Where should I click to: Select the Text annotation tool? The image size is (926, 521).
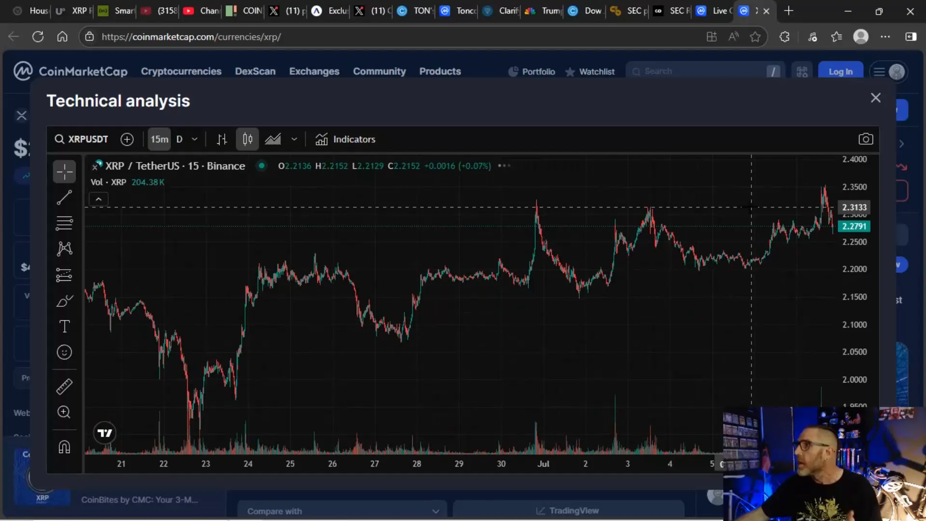(64, 327)
